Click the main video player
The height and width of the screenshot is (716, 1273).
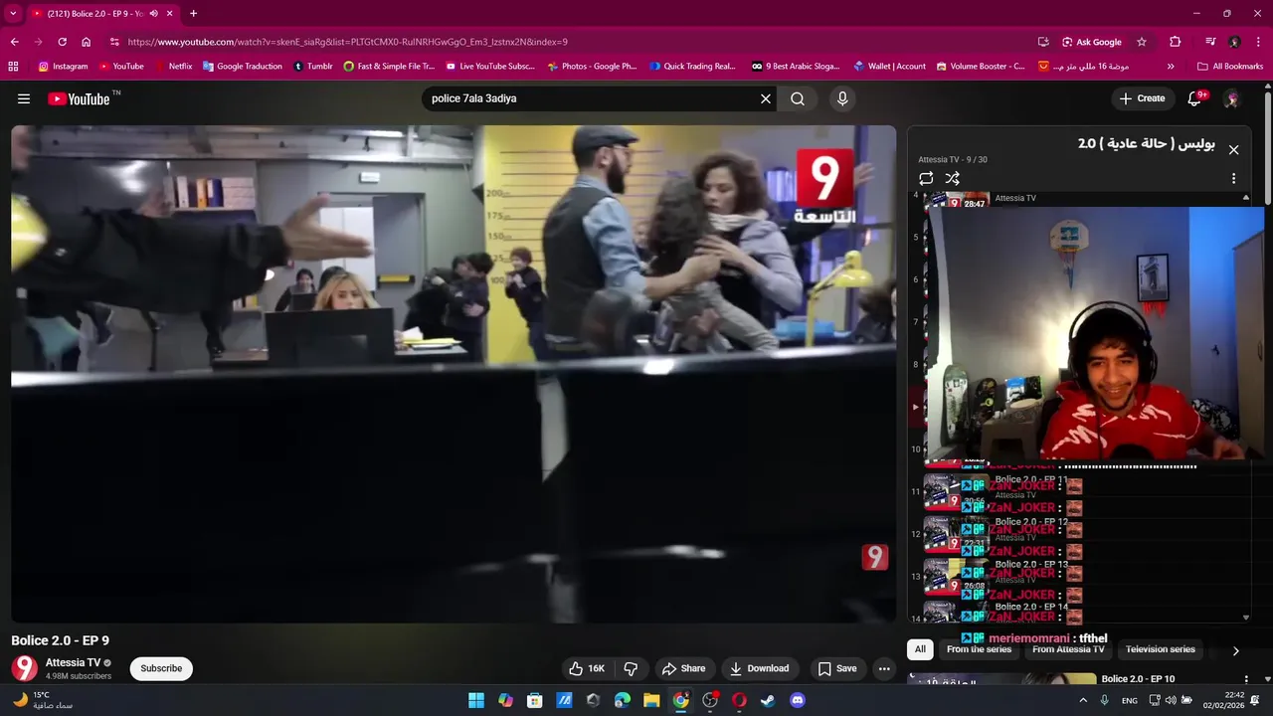[454, 374]
